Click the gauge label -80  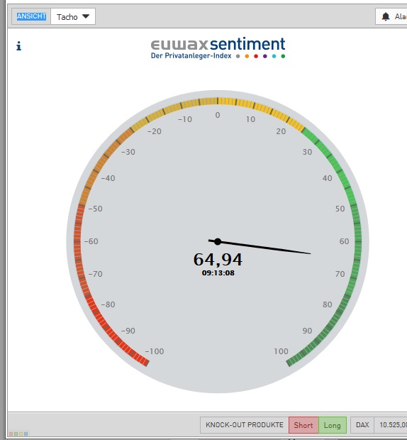(x=108, y=304)
